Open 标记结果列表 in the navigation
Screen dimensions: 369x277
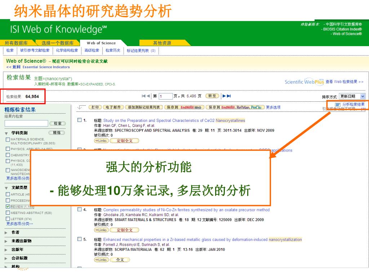[141, 50]
